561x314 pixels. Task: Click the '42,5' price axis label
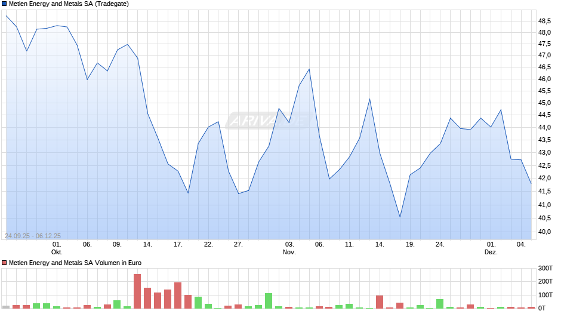[x=544, y=165]
